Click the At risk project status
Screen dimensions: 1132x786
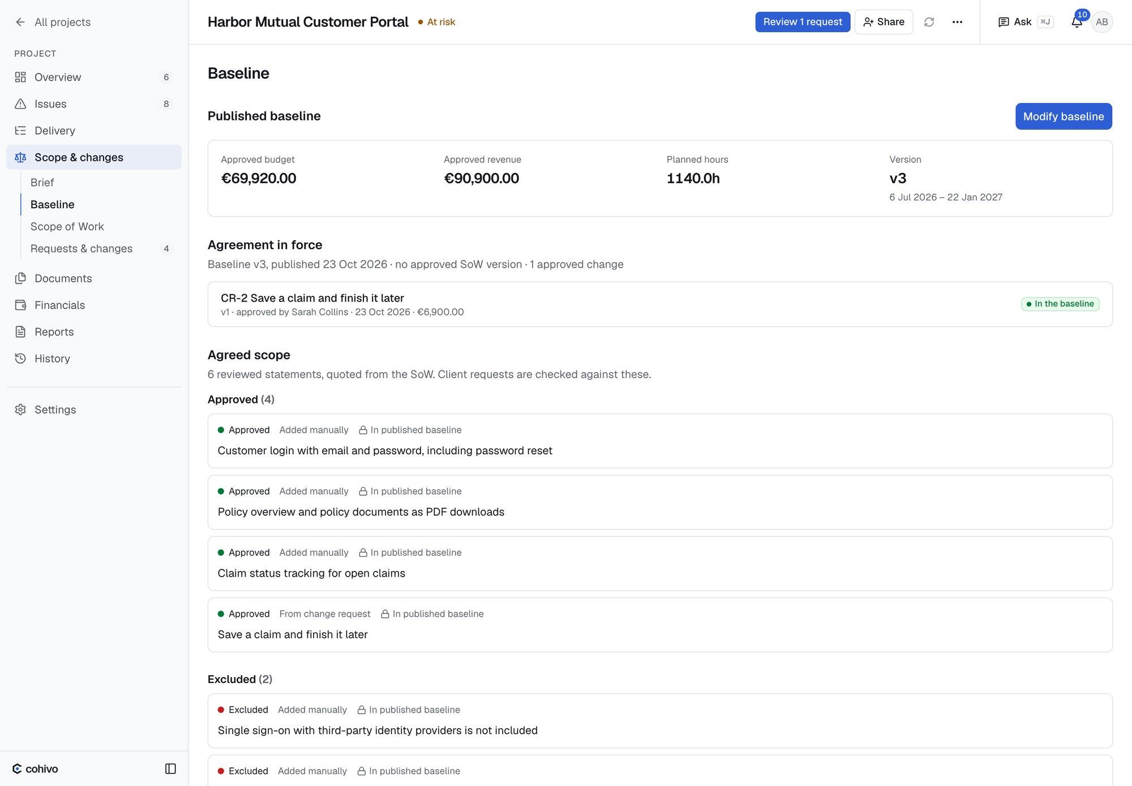[436, 22]
